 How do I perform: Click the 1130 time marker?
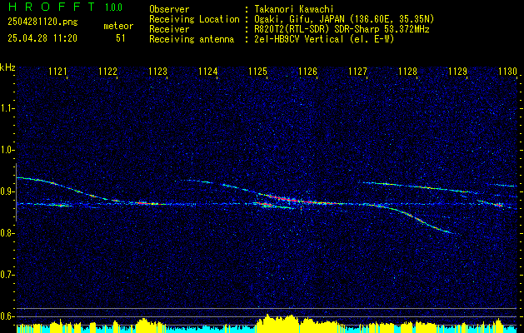[x=507, y=71]
